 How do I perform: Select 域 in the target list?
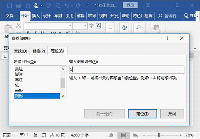pyautogui.click(x=37, y=85)
